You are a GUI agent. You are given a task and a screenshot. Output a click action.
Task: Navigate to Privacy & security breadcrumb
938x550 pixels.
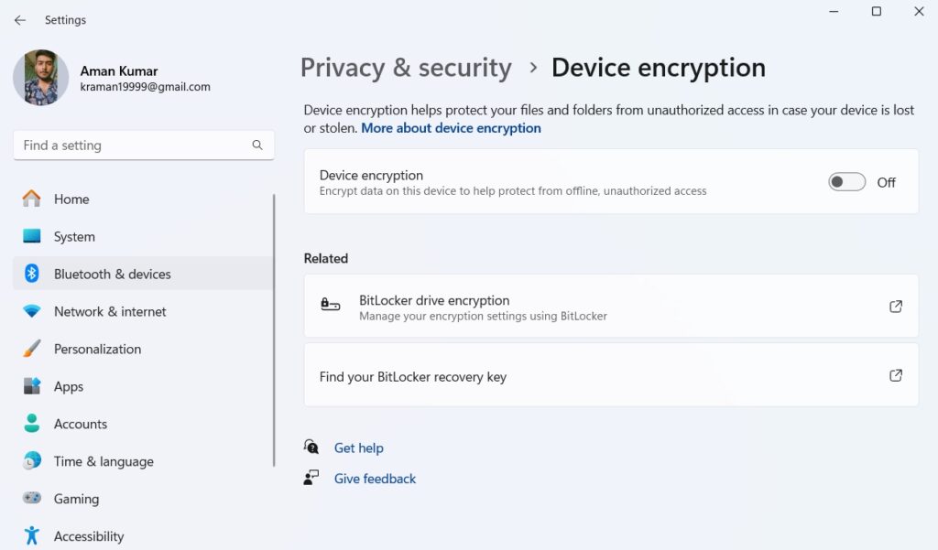point(406,68)
